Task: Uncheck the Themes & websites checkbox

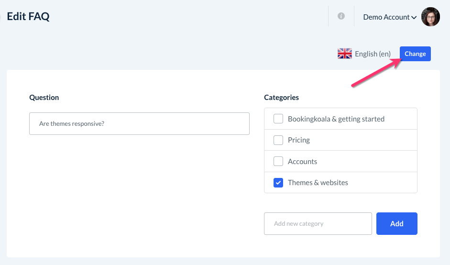Action: [278, 182]
